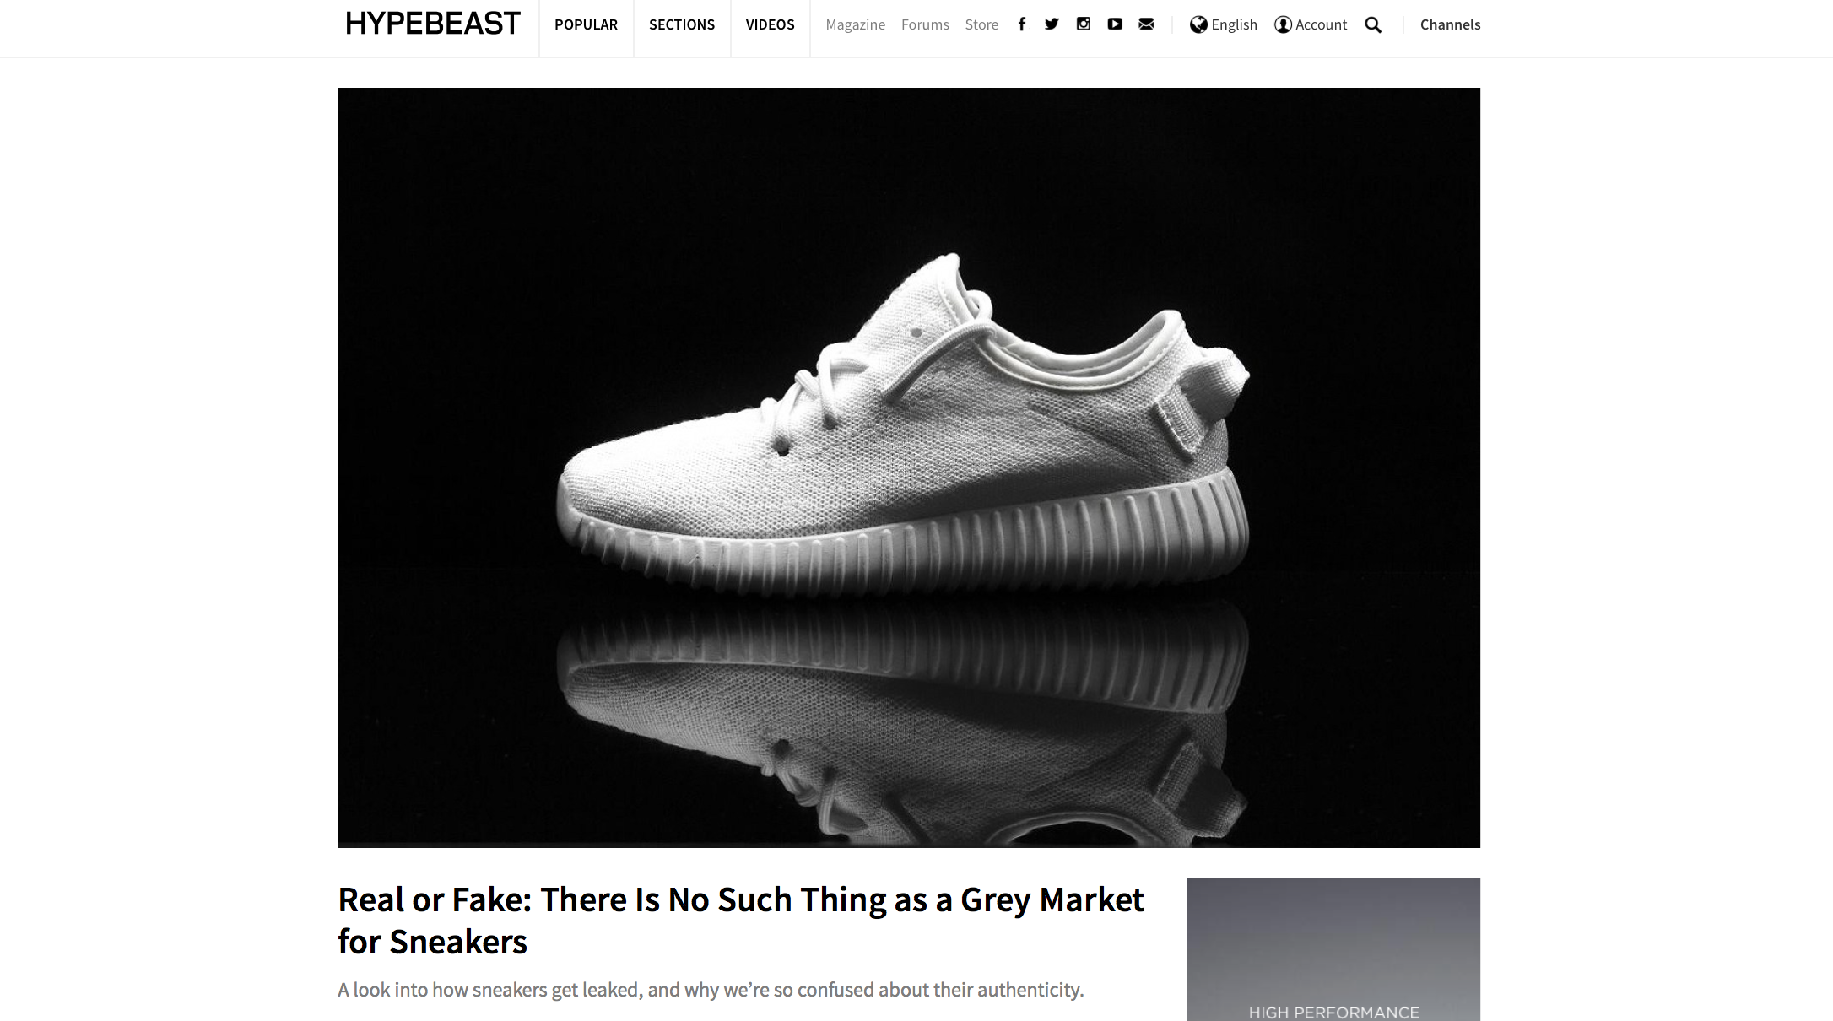Go to the Store link
The height and width of the screenshot is (1021, 1833).
point(981,24)
